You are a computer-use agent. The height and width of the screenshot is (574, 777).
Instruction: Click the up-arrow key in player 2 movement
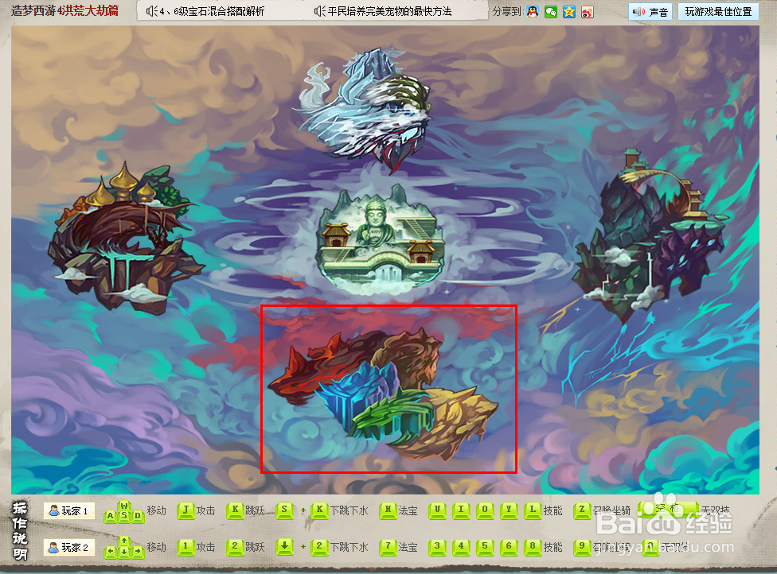[124, 542]
